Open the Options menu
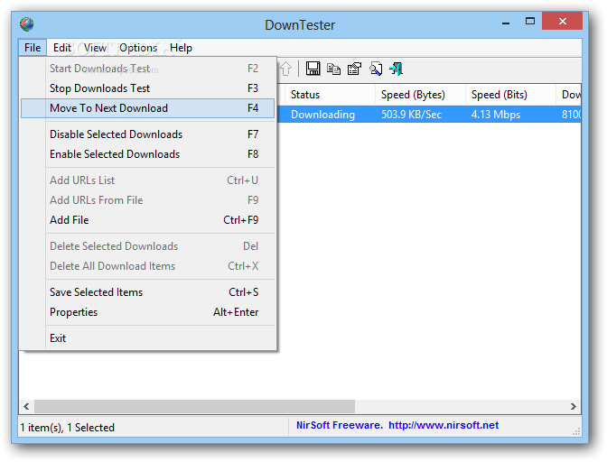The width and height of the screenshot is (607, 462). pos(138,48)
